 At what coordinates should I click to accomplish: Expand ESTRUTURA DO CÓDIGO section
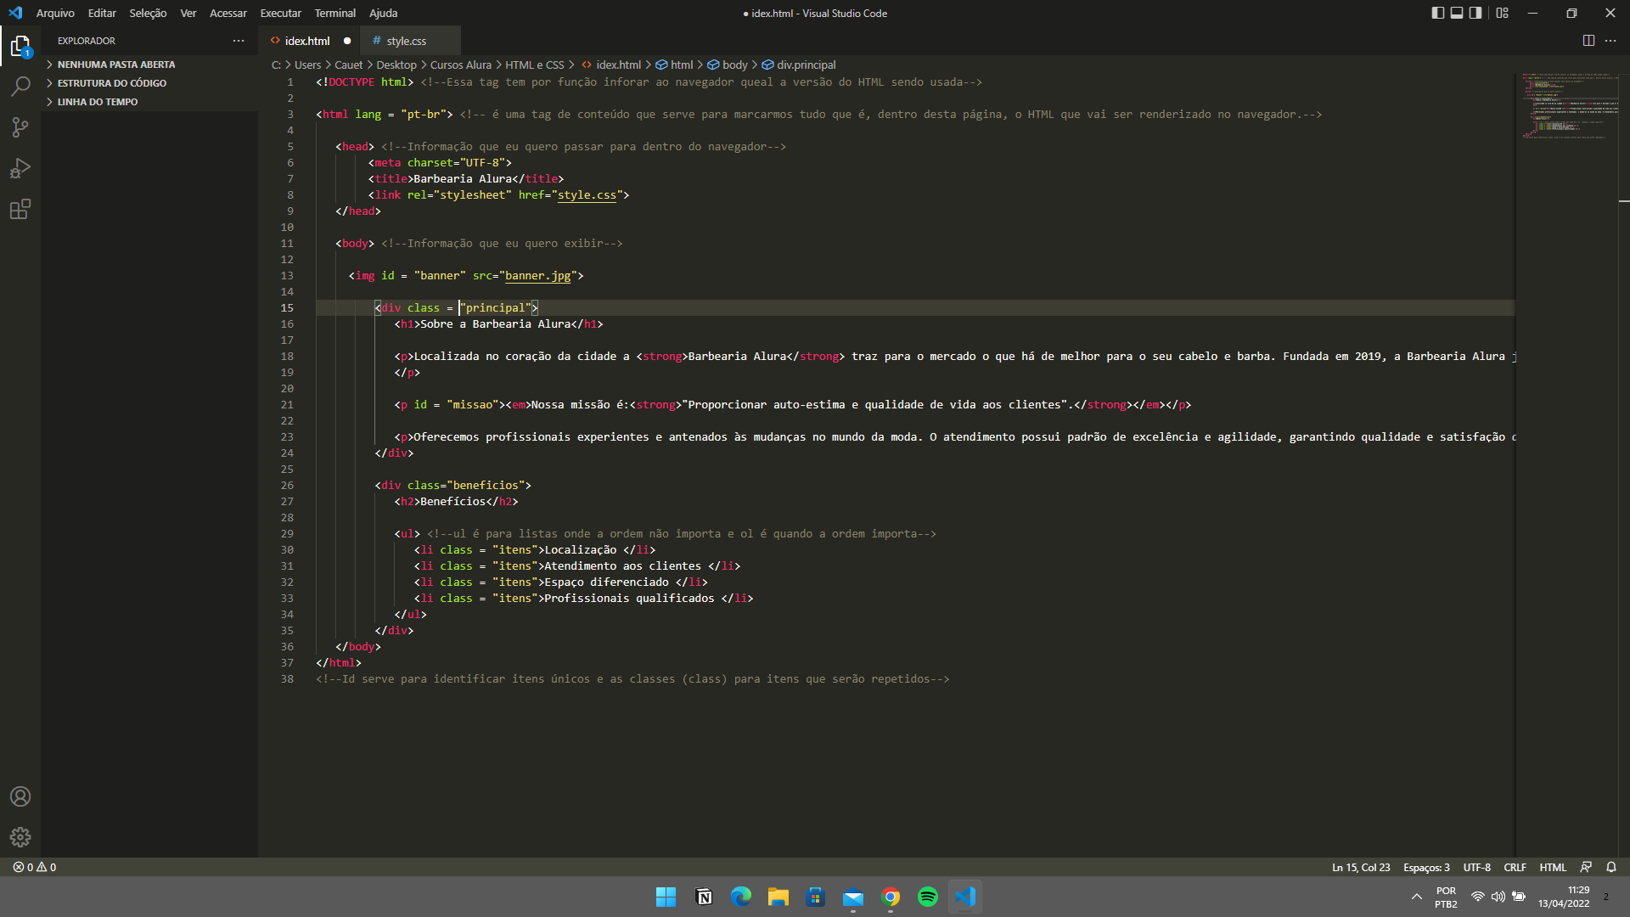149,83
